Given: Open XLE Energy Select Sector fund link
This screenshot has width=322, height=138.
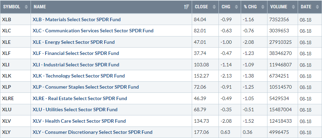Looking at the screenshot, I should pyautogui.click(x=74, y=42).
